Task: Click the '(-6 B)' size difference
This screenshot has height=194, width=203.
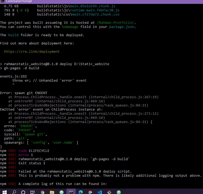Action: (x=23, y=10)
